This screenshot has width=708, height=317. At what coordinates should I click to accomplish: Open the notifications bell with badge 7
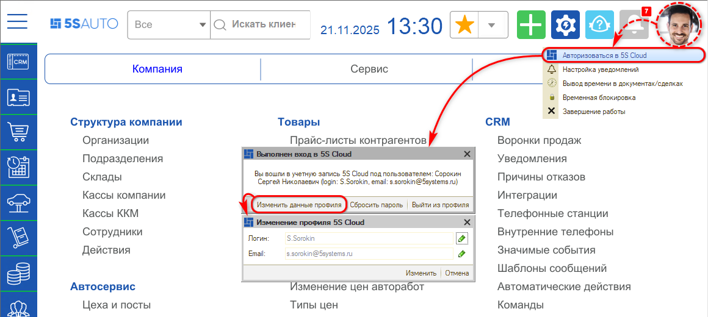click(635, 24)
